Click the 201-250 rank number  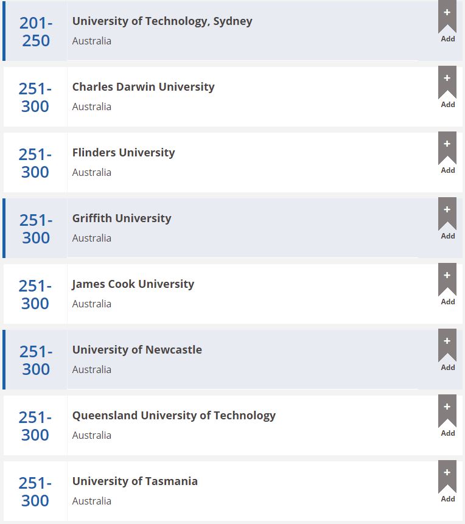coord(36,32)
